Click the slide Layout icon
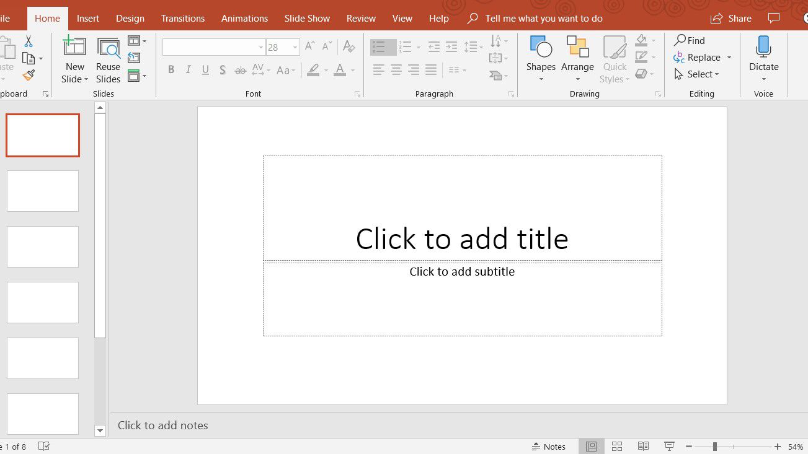Image resolution: width=808 pixels, height=454 pixels. pyautogui.click(x=134, y=41)
